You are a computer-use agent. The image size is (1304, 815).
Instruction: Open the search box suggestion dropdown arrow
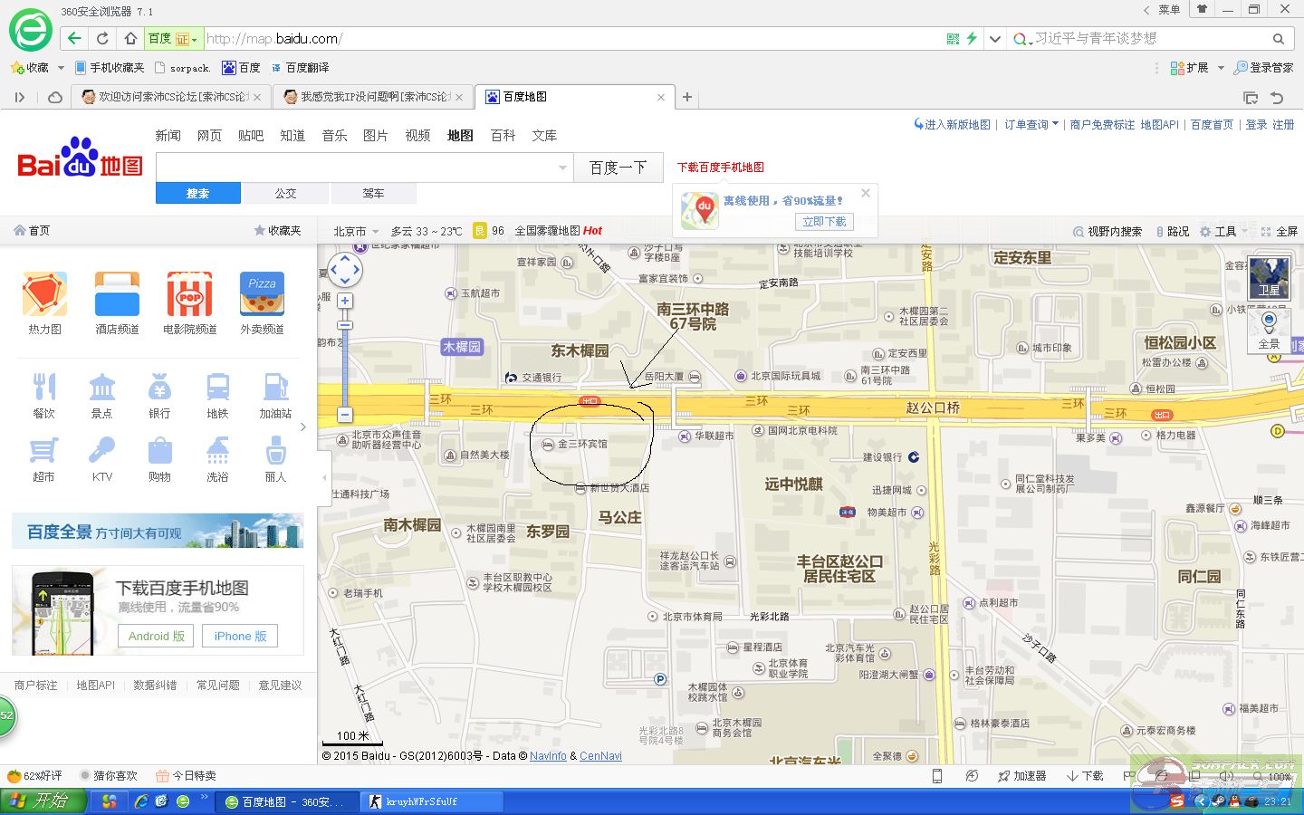click(x=561, y=168)
